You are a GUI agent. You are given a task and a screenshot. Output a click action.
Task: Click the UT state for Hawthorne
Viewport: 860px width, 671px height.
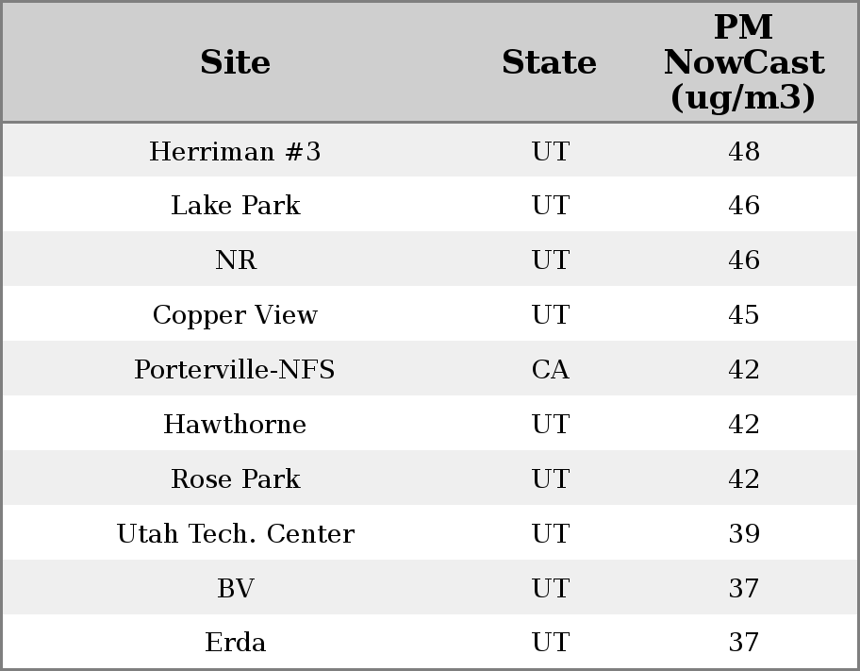point(550,425)
